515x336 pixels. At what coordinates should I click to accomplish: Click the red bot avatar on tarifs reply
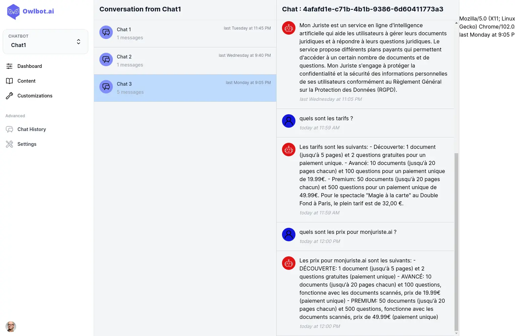pyautogui.click(x=289, y=150)
